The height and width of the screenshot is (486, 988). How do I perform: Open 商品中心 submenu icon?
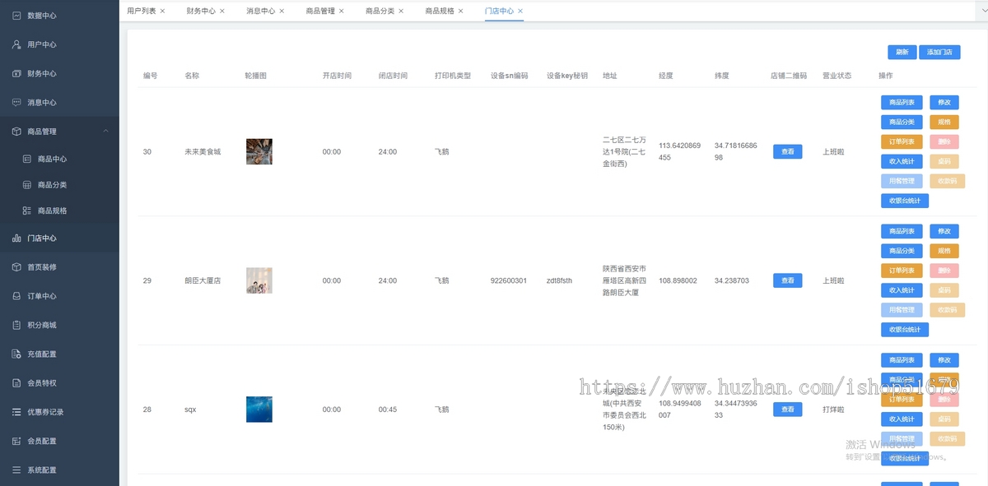[27, 160]
